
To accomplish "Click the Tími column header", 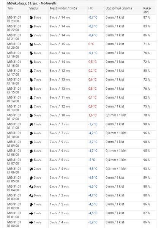I will 10,8.
